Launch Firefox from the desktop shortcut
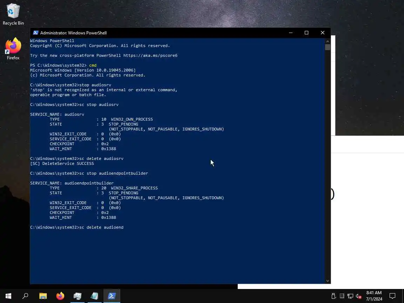 pos(13,49)
